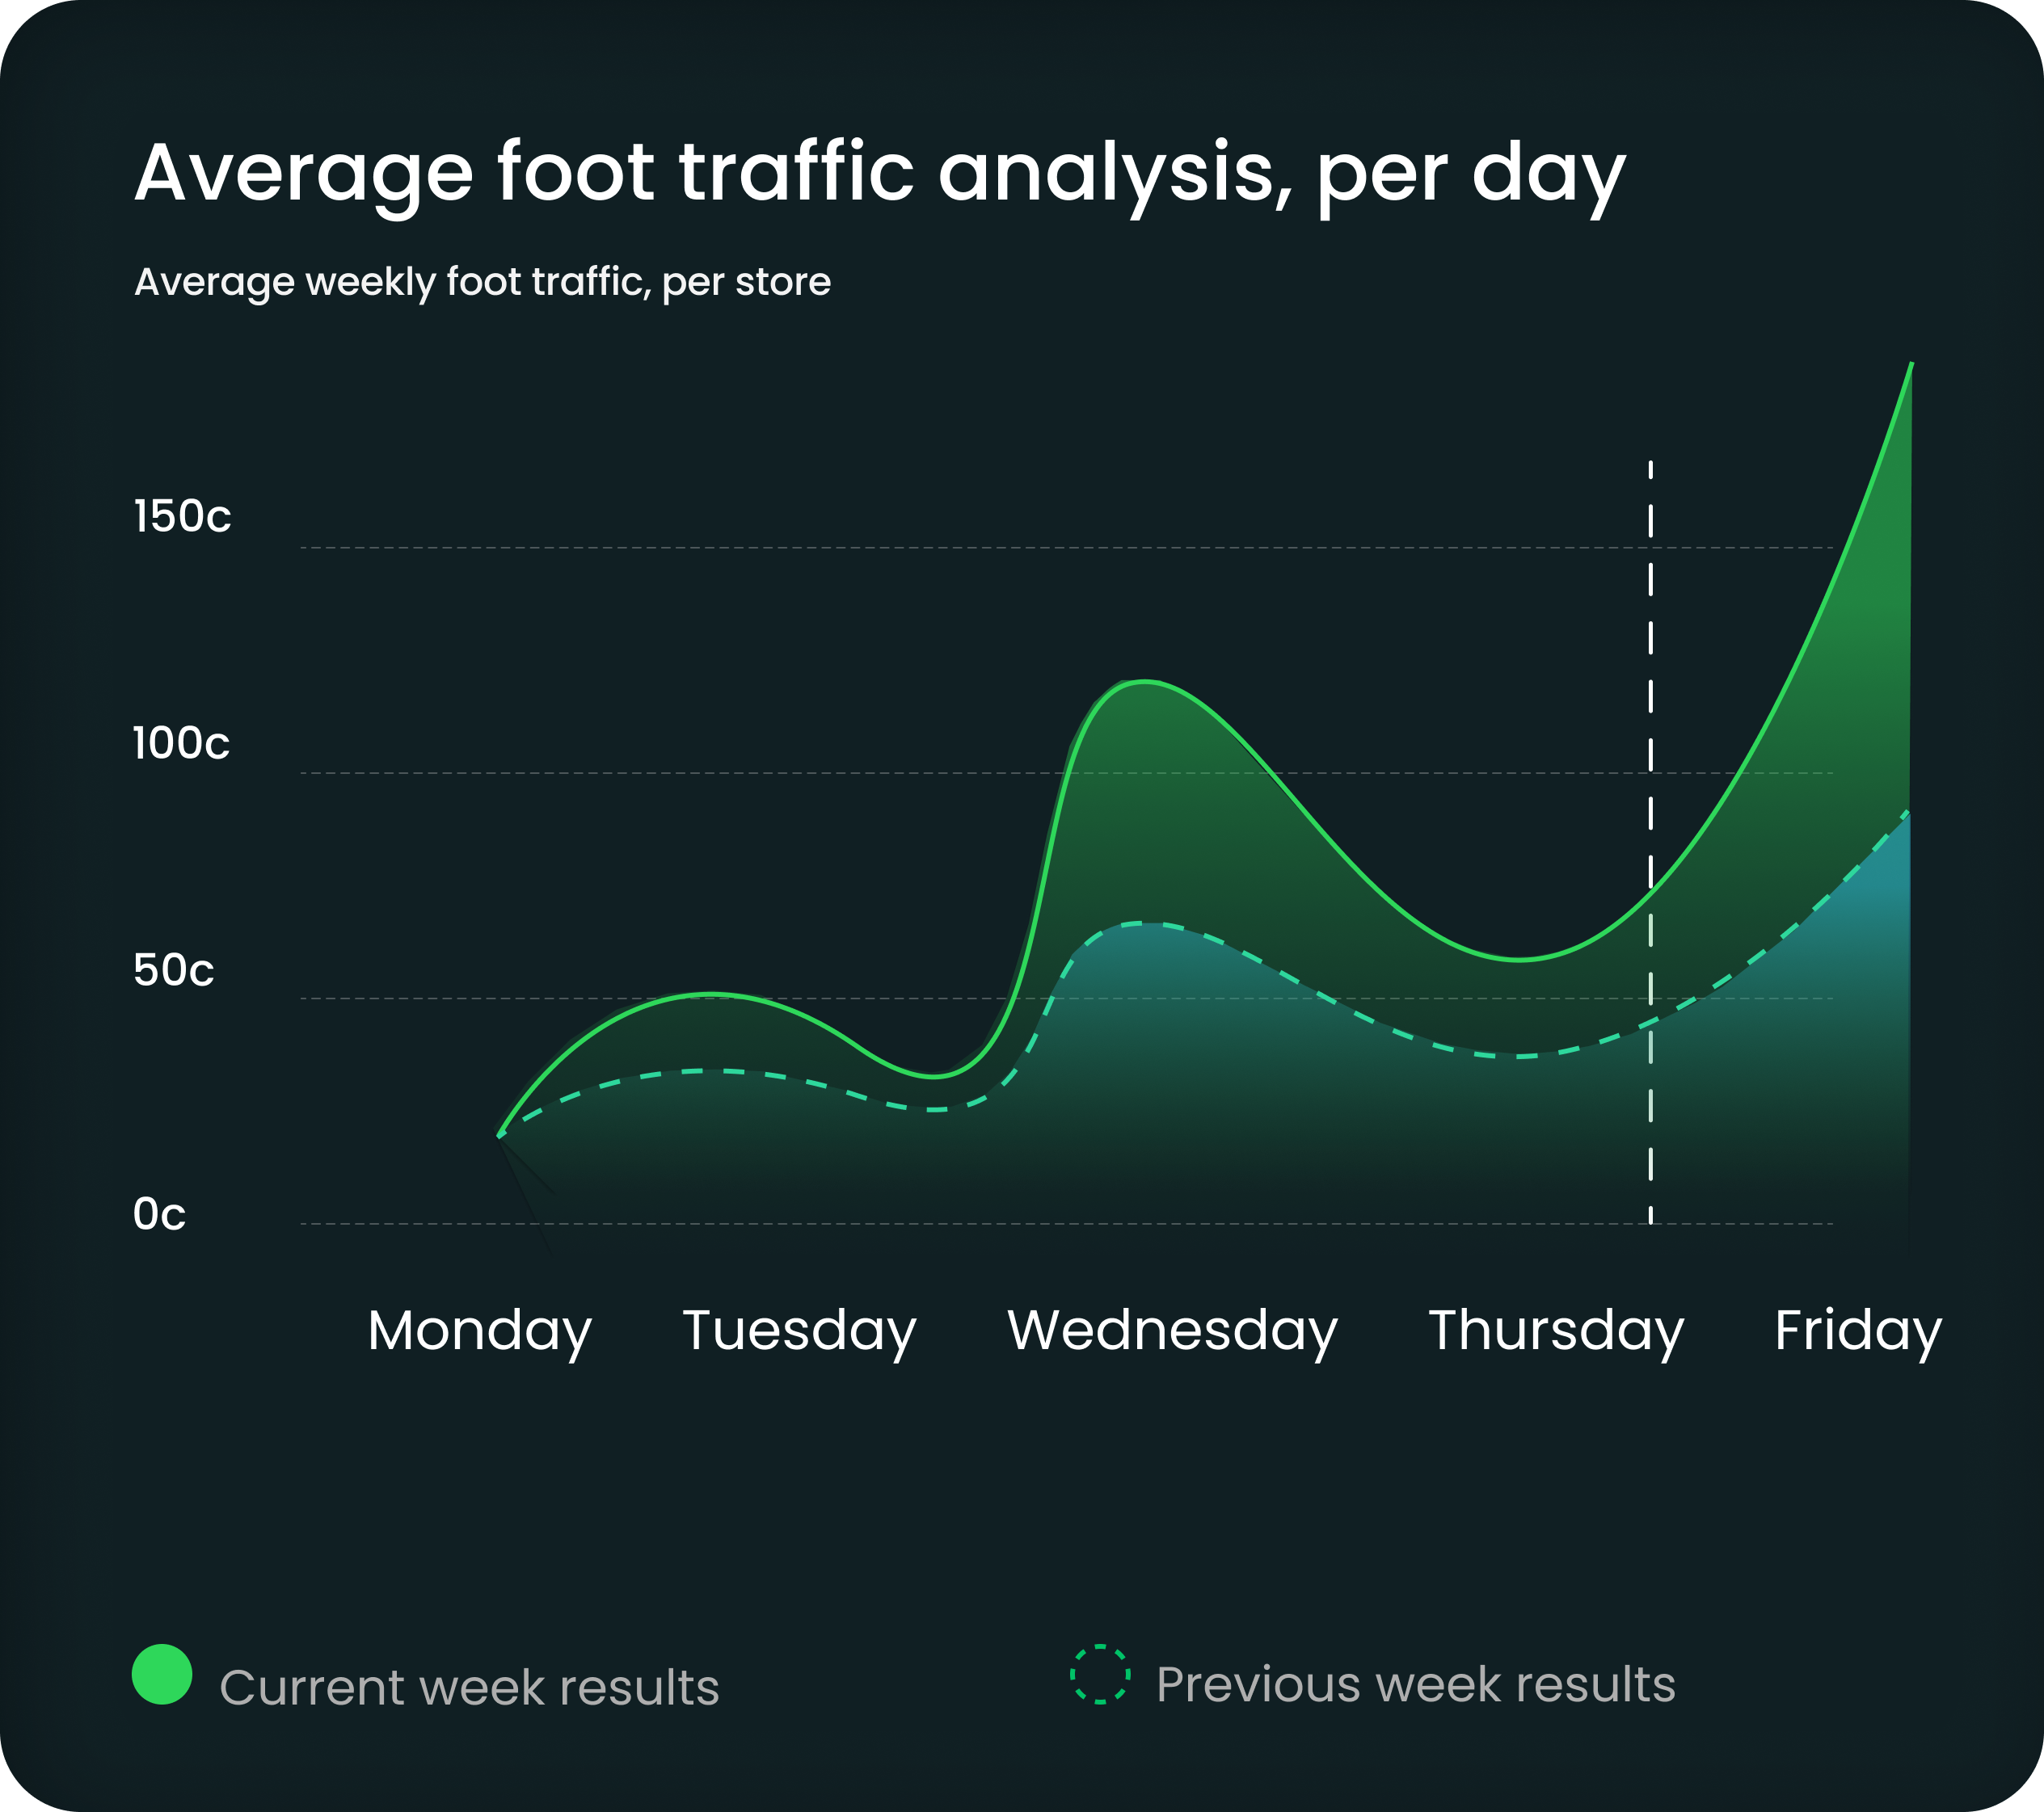
Task: Choose the Thursday axis label
Action: [1556, 1331]
